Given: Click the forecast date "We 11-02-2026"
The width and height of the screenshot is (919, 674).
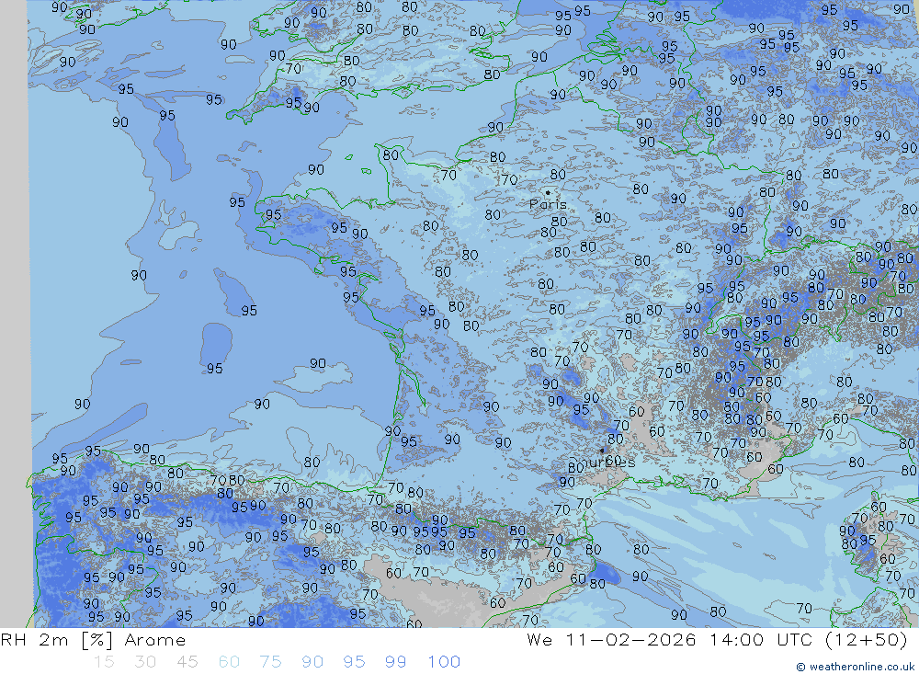Looking at the screenshot, I should pos(611,640).
